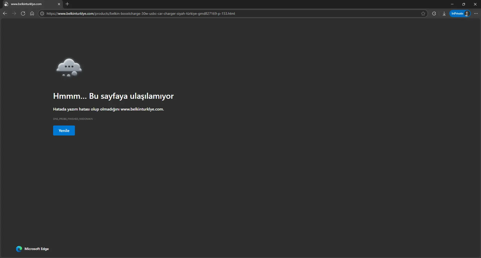Open Settings and more ellipsis menu

pos(476,13)
